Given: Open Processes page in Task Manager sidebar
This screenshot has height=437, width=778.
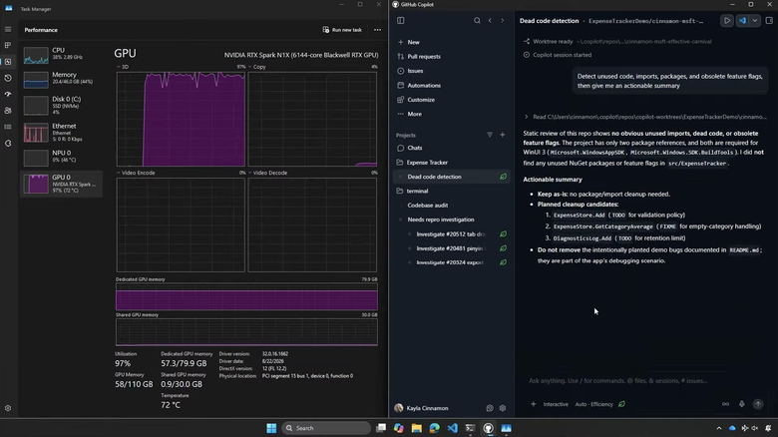Looking at the screenshot, I should [x=8, y=45].
